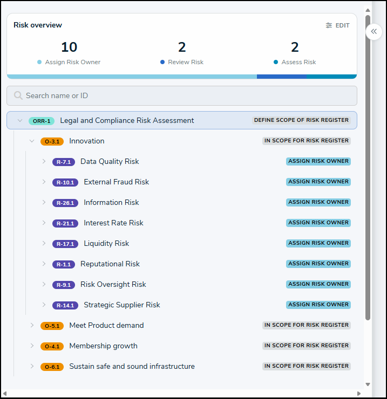387x399 pixels.
Task: Select the Innovation objective name
Action: click(x=87, y=141)
